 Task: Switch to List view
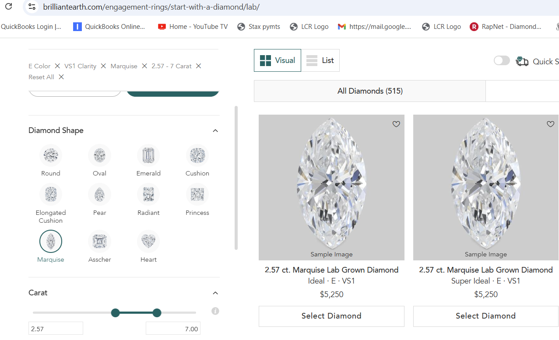click(x=320, y=60)
